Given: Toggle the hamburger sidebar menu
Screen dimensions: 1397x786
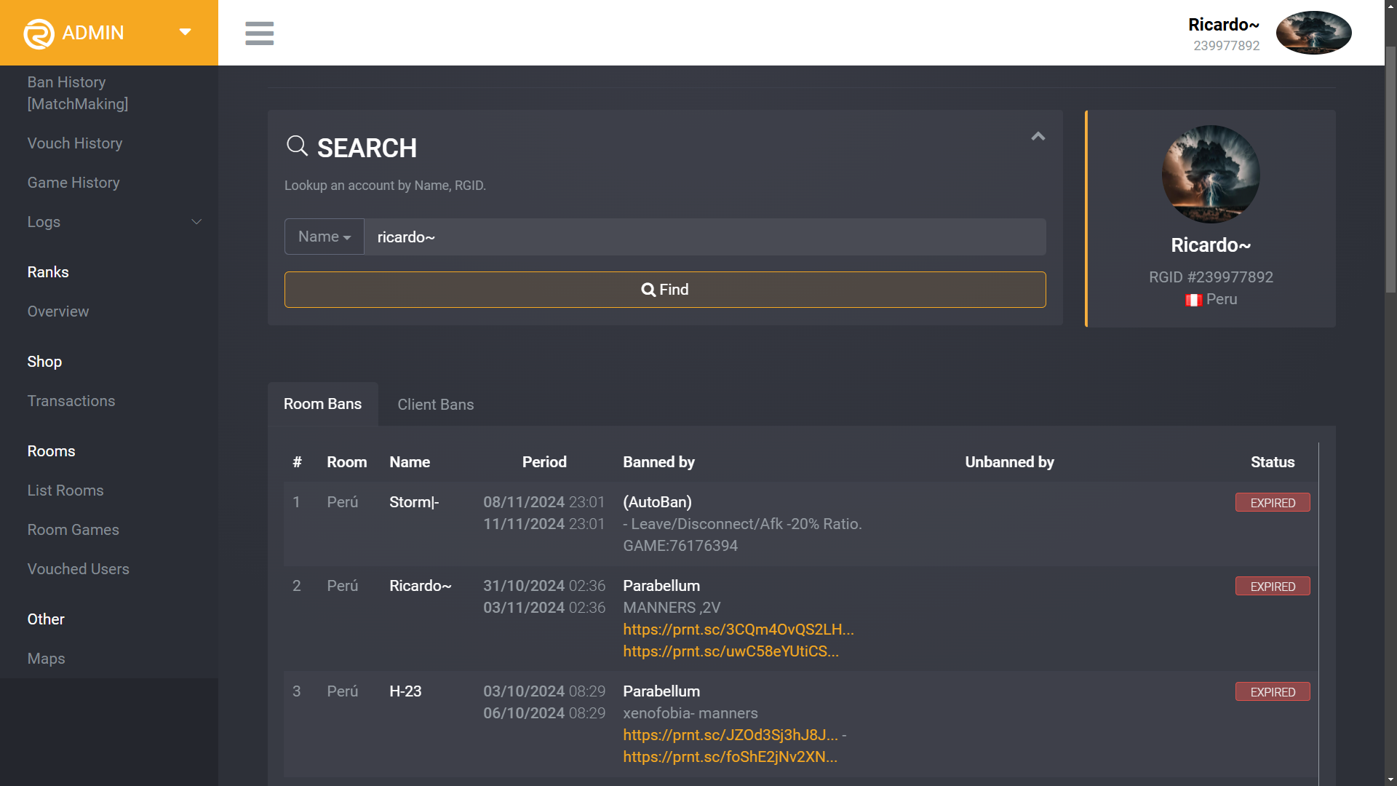Looking at the screenshot, I should [260, 33].
